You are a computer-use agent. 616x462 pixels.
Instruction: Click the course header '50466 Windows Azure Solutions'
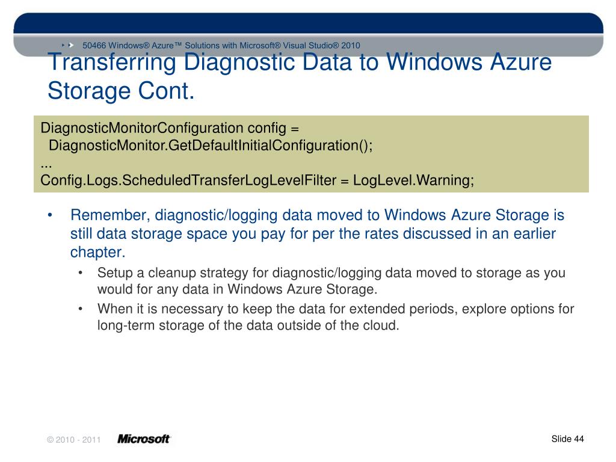(221, 46)
